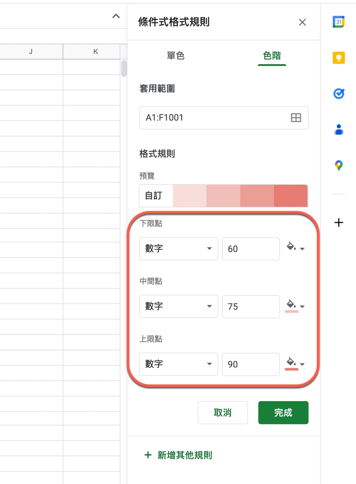Screen dimensions: 356x484
Task: Open Google Calendar side panel icon
Action: coord(338,22)
